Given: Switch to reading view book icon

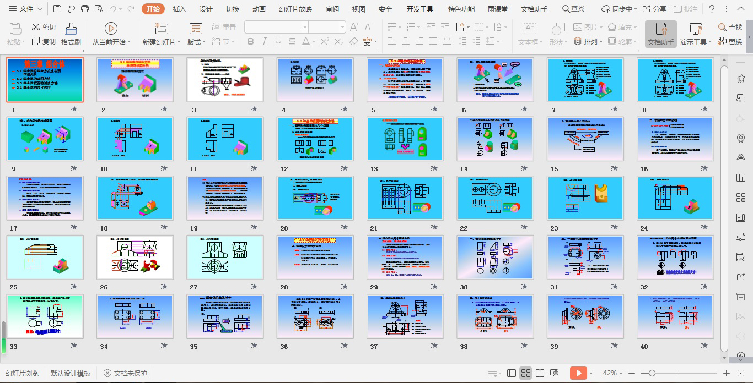Looking at the screenshot, I should point(540,373).
